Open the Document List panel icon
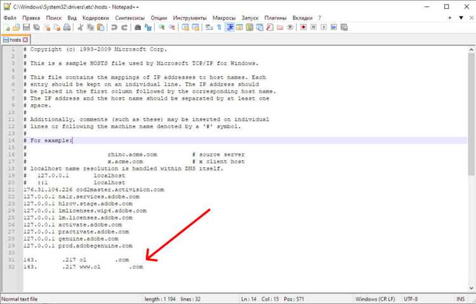476x304 pixels. click(260, 27)
